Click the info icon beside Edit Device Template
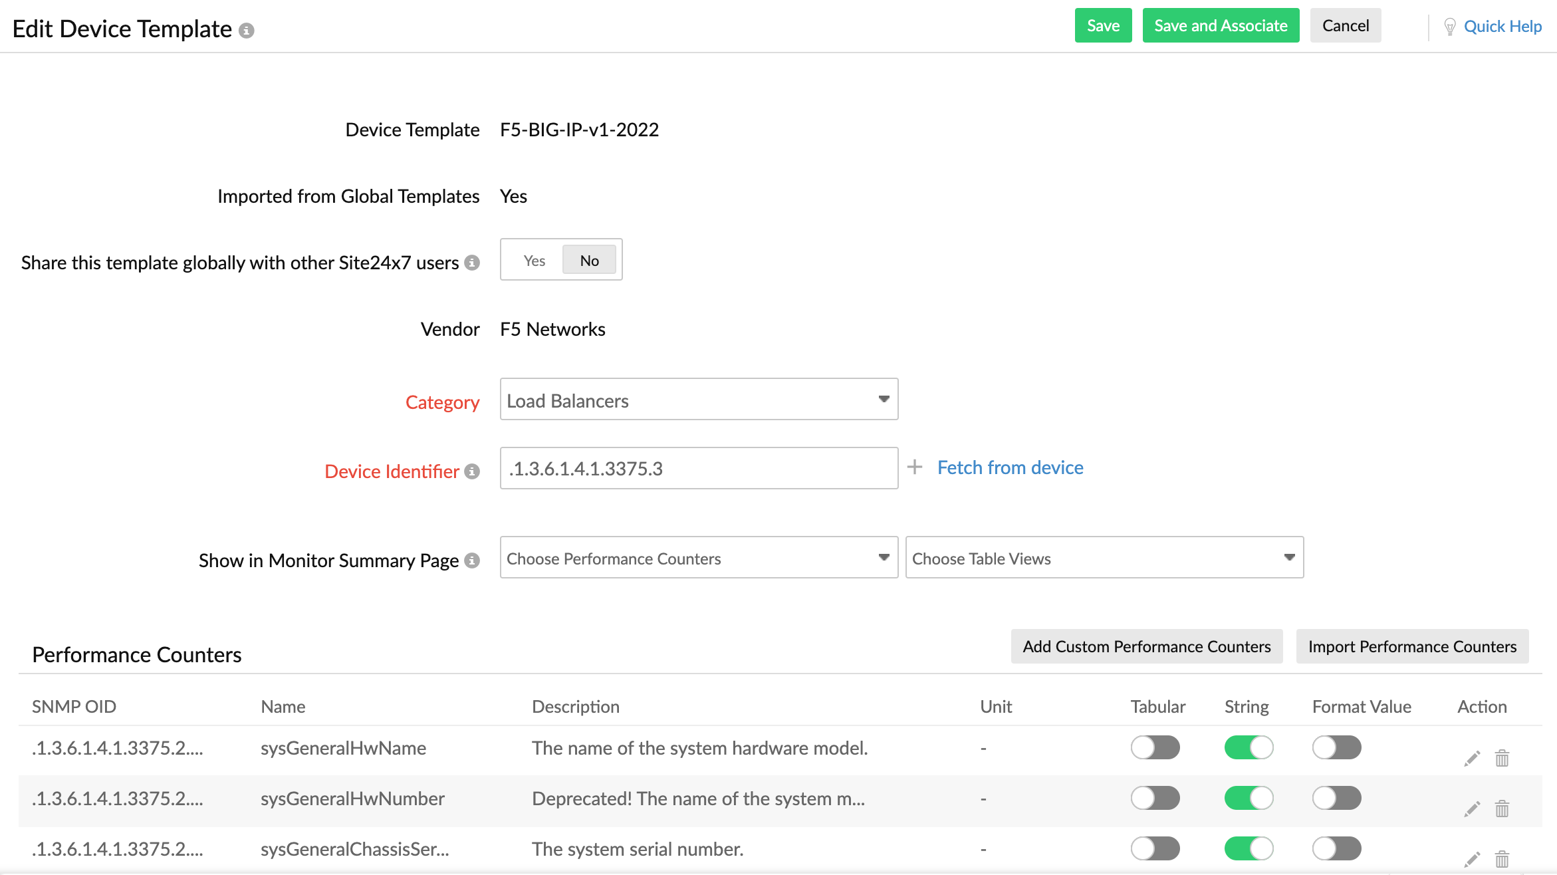 pyautogui.click(x=246, y=31)
